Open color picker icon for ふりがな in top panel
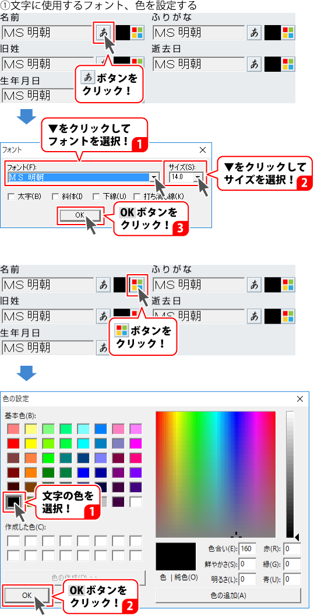314x616 pixels. [x=288, y=32]
